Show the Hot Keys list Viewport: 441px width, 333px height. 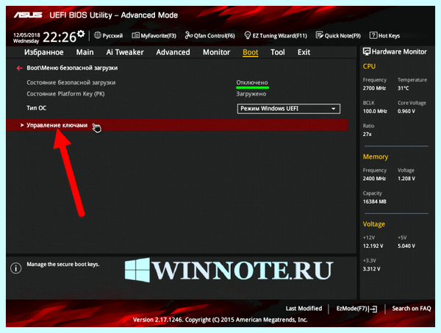(389, 36)
